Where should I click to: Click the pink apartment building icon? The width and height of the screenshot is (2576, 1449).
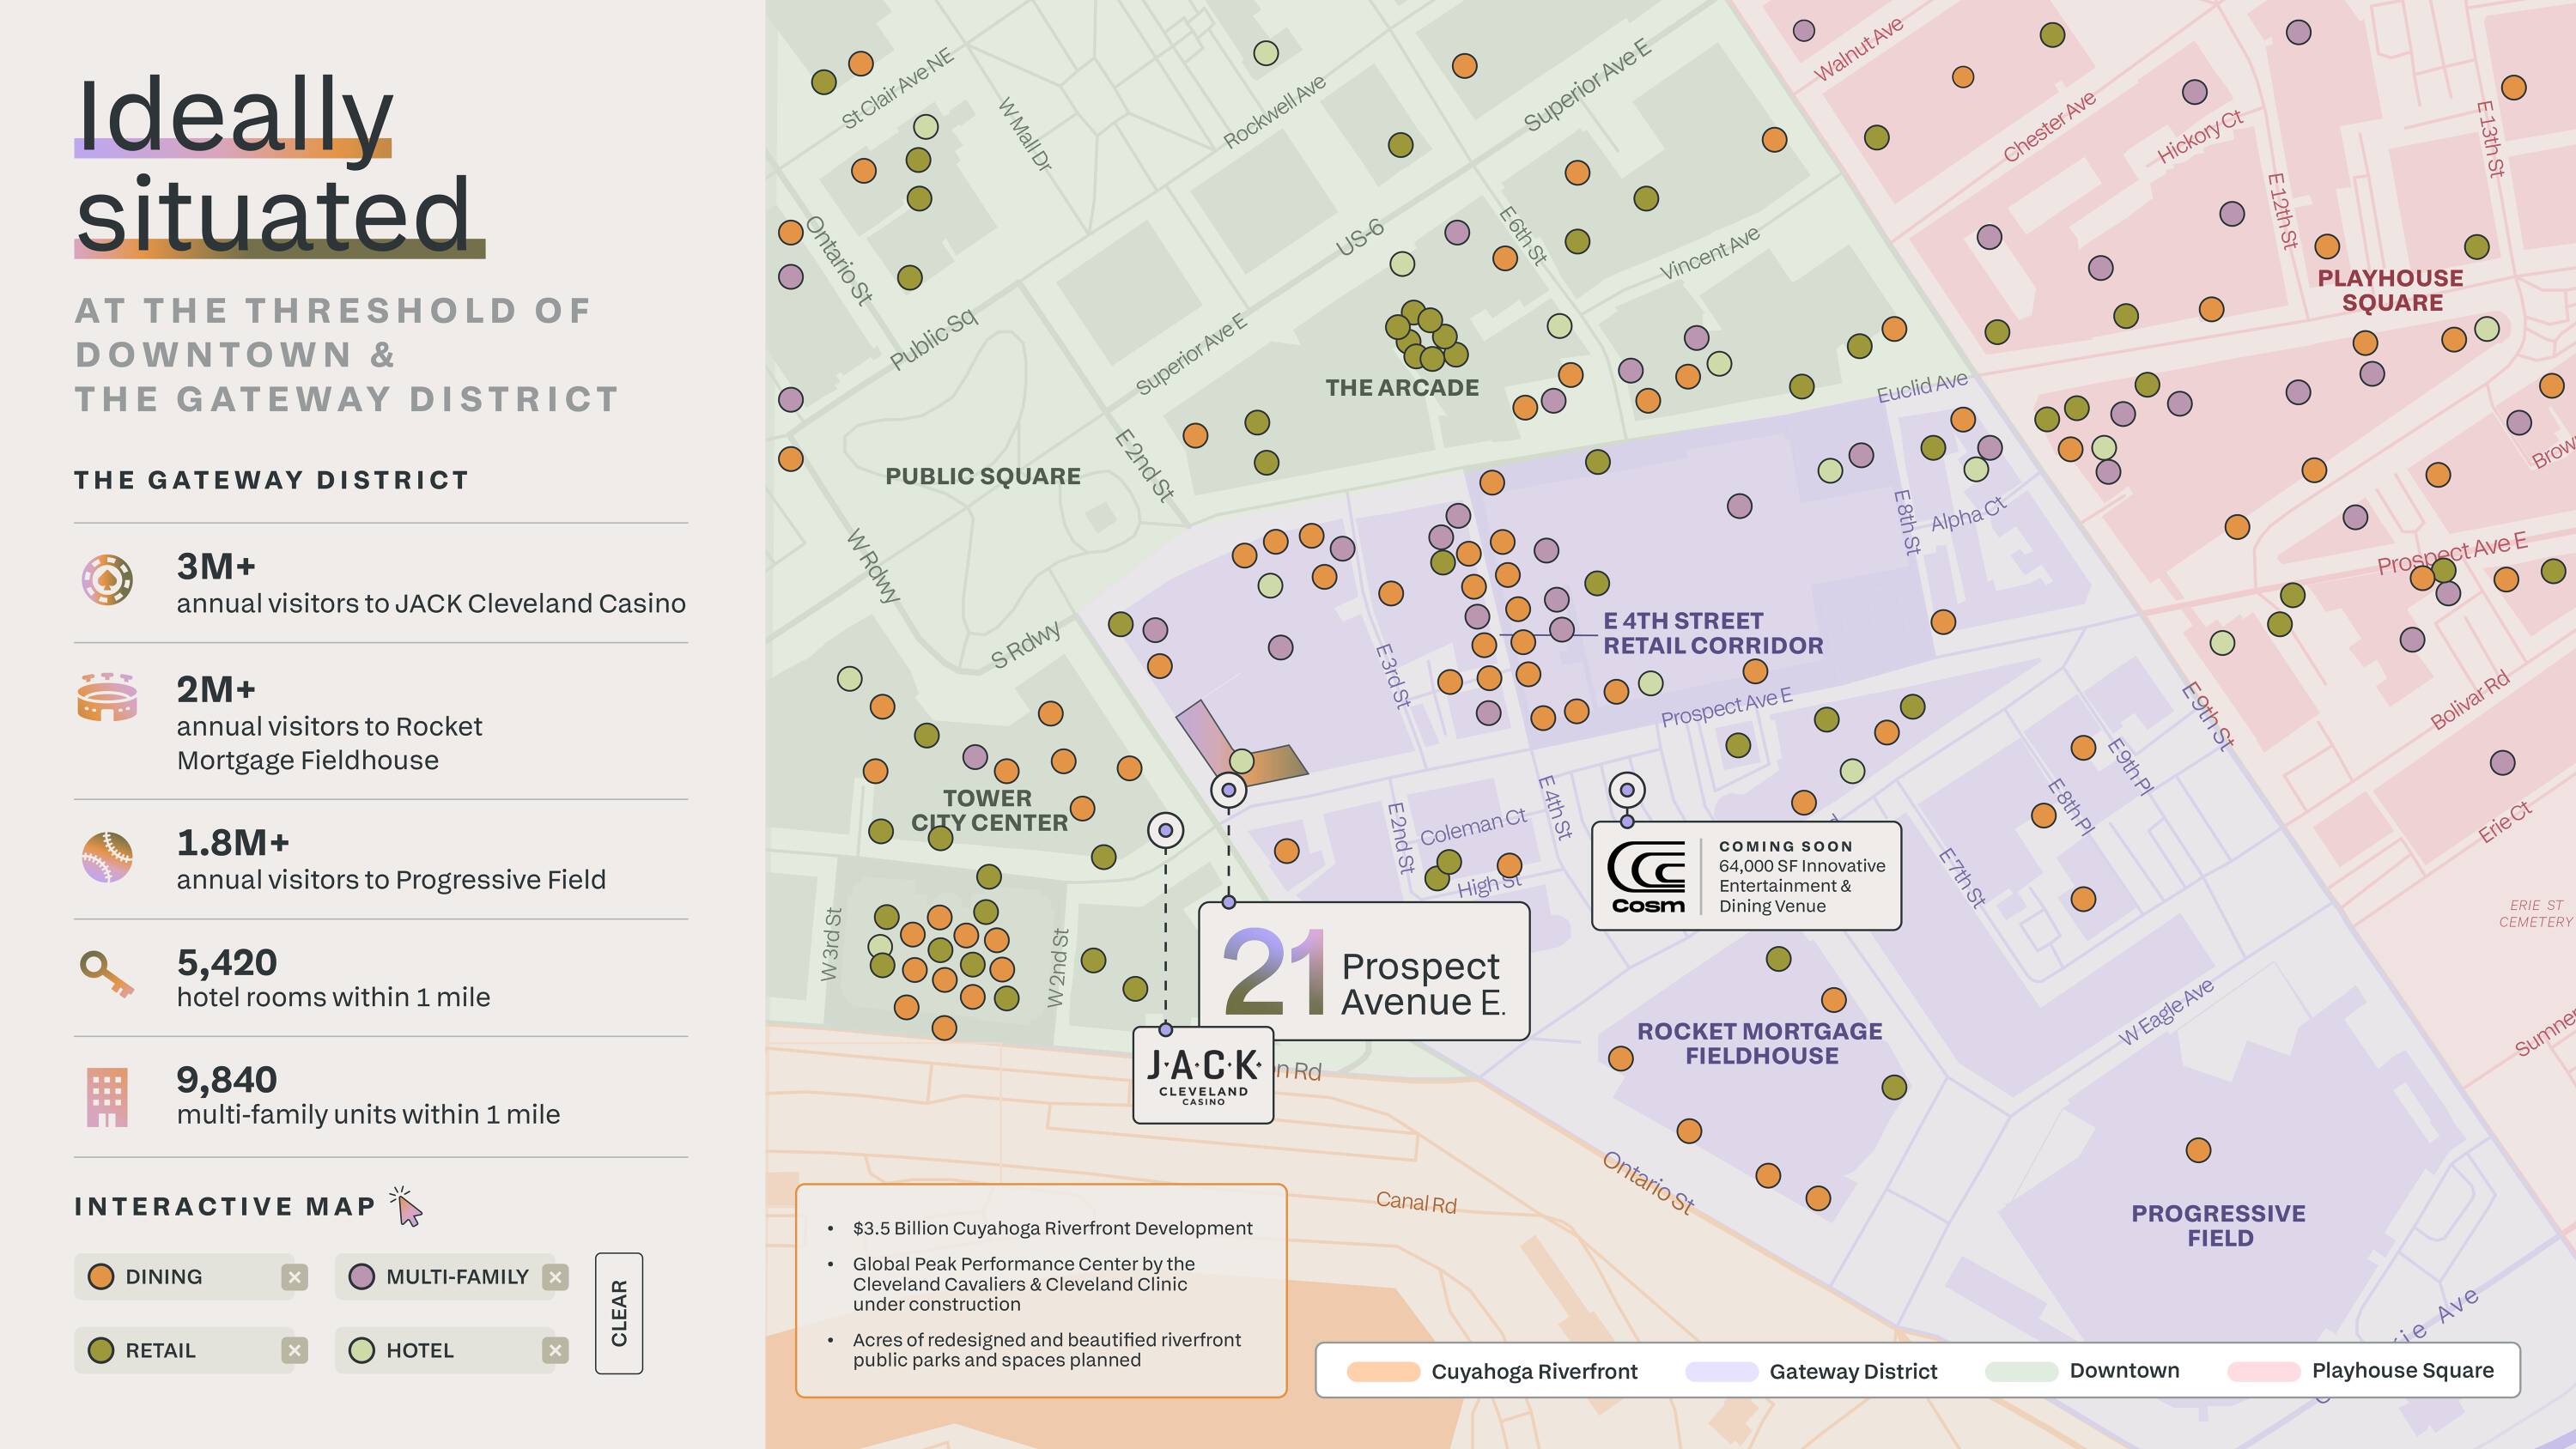pyautogui.click(x=107, y=1097)
